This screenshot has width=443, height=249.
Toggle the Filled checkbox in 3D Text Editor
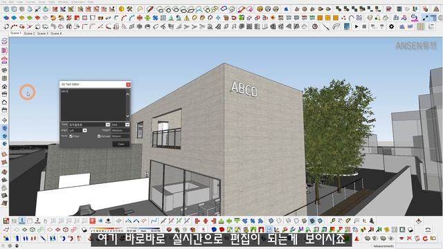(x=71, y=136)
